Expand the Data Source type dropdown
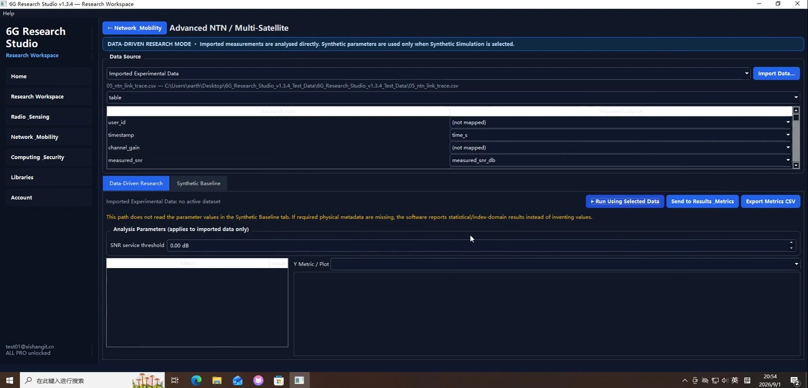 click(x=428, y=73)
